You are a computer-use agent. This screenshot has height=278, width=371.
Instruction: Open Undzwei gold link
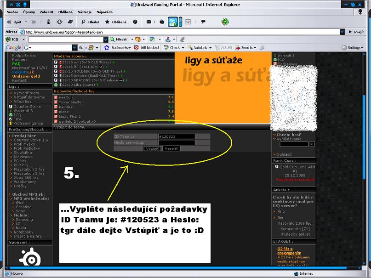pyautogui.click(x=26, y=76)
